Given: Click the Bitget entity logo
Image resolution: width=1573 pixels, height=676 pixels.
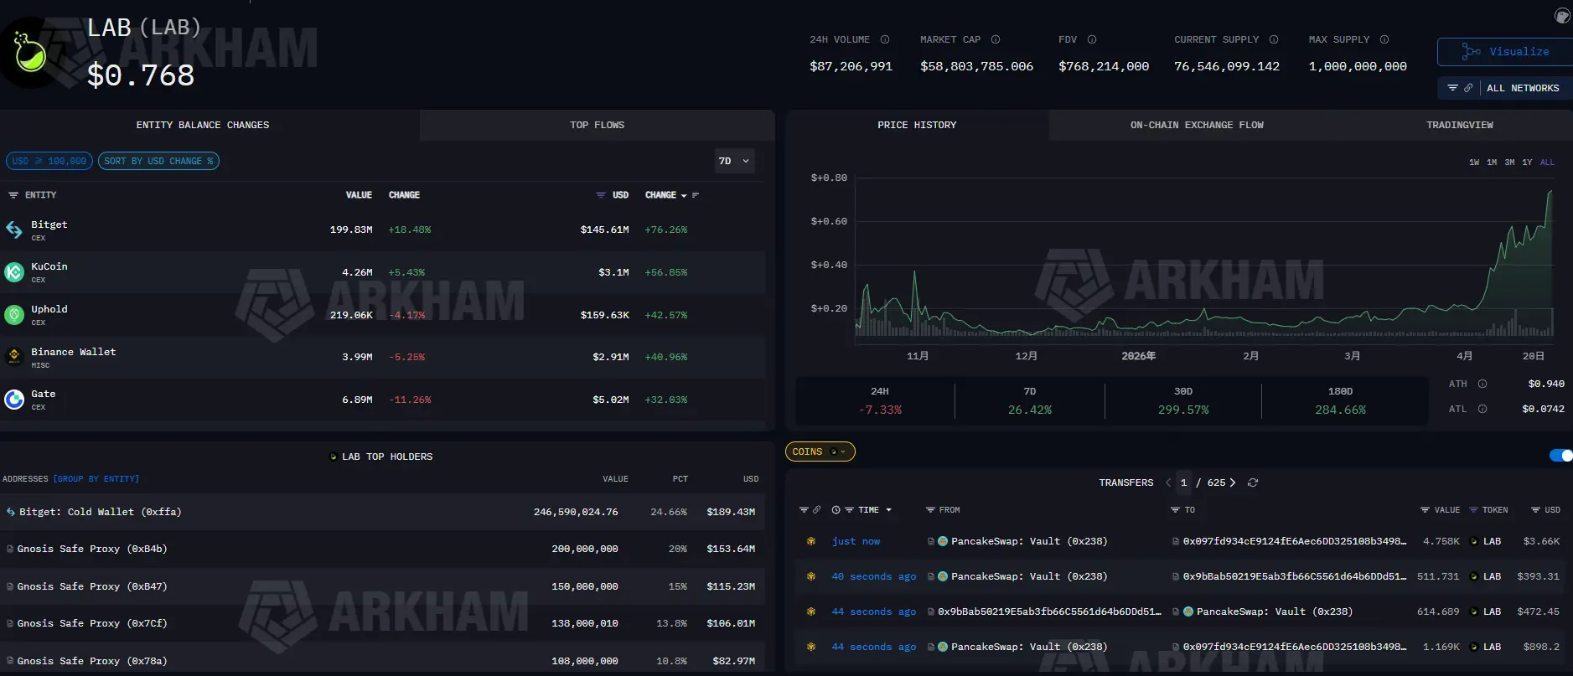Looking at the screenshot, I should pos(14,230).
